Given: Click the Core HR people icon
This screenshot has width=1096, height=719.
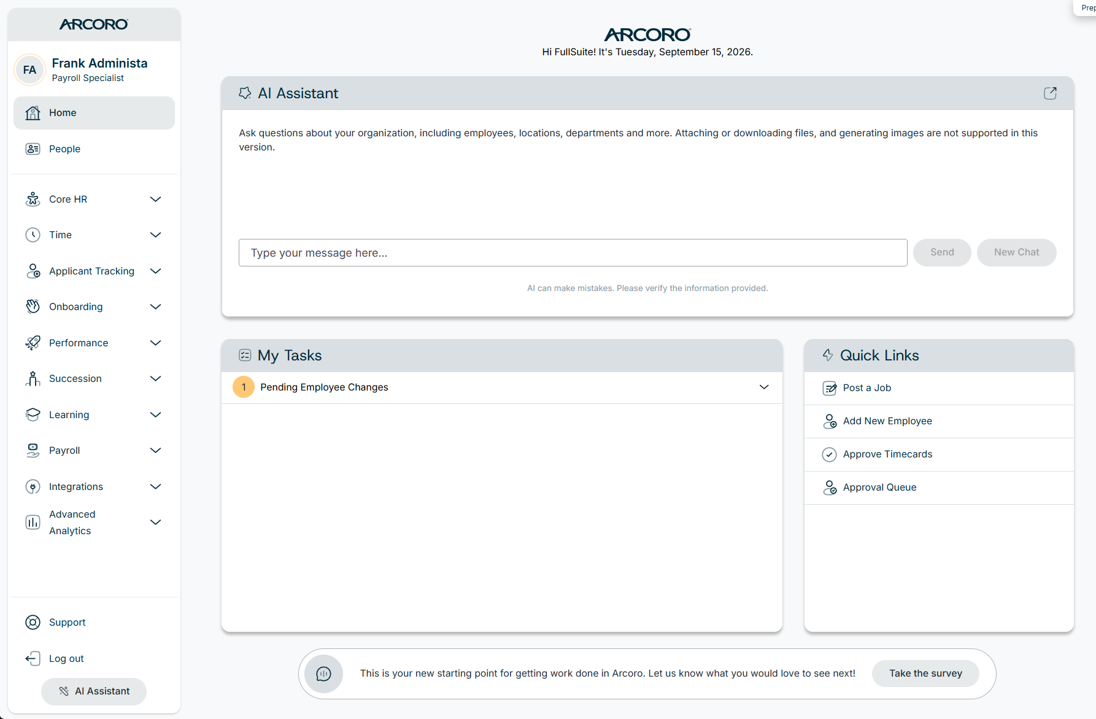Looking at the screenshot, I should pos(33,200).
